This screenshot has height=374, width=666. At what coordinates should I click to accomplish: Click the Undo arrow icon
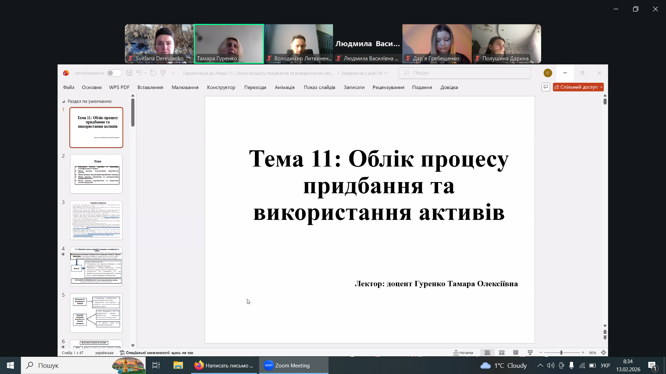click(139, 73)
